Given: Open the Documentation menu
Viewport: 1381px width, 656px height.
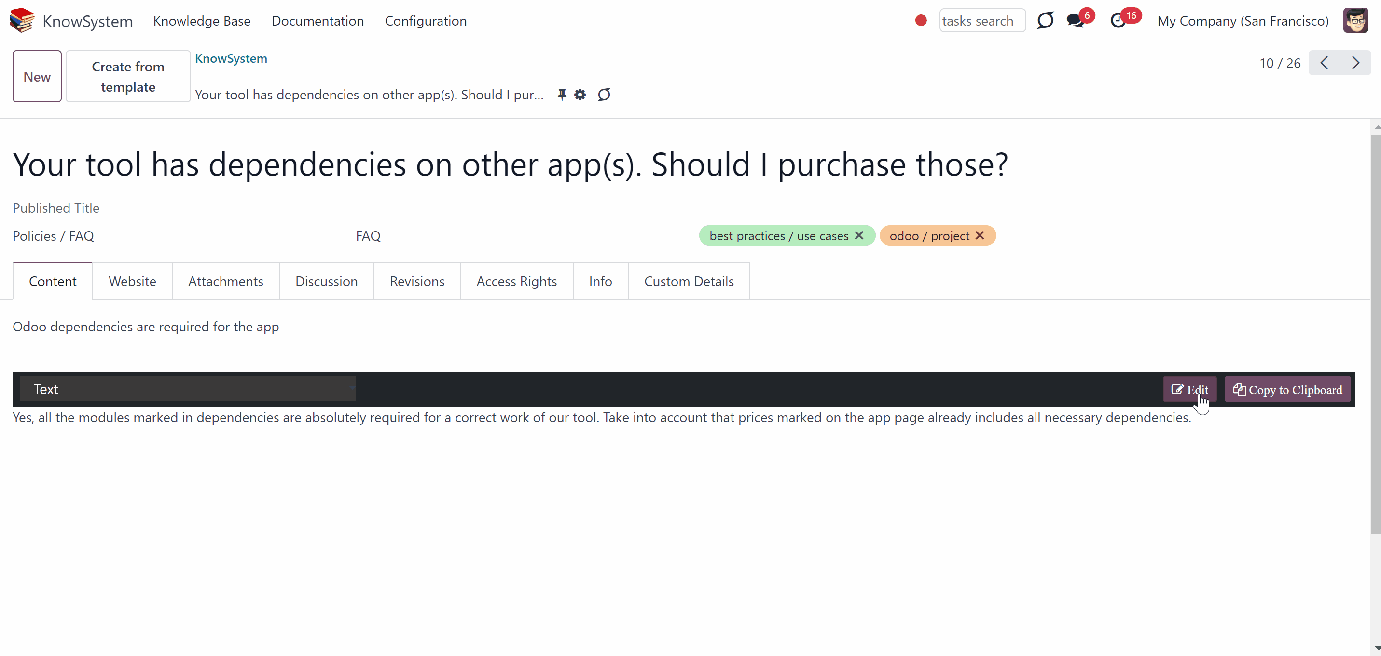Looking at the screenshot, I should point(318,20).
